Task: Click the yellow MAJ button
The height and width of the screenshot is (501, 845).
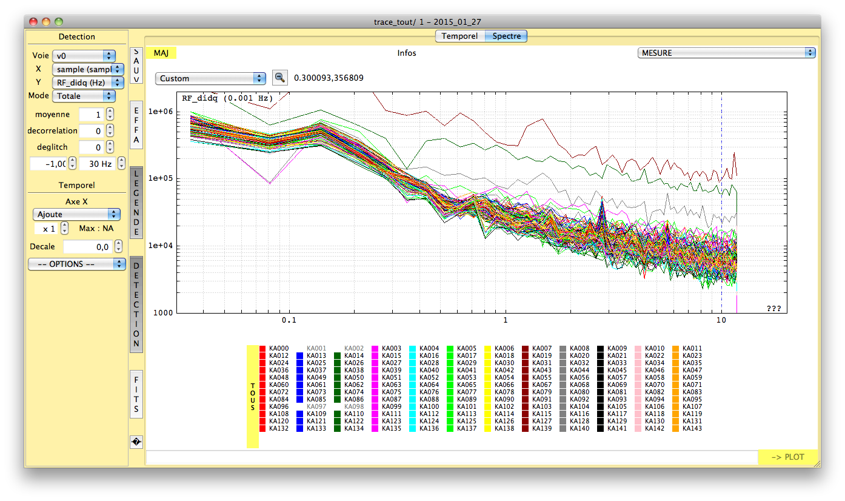Action: (161, 53)
